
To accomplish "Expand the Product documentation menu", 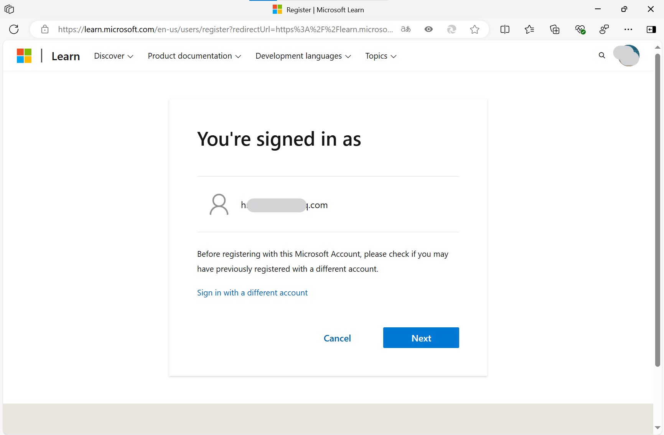I will point(194,56).
